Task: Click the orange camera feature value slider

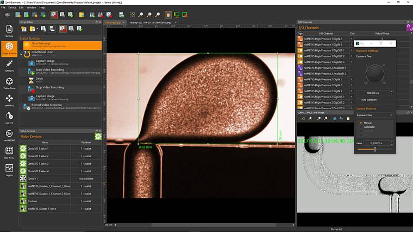Action: 374,149
